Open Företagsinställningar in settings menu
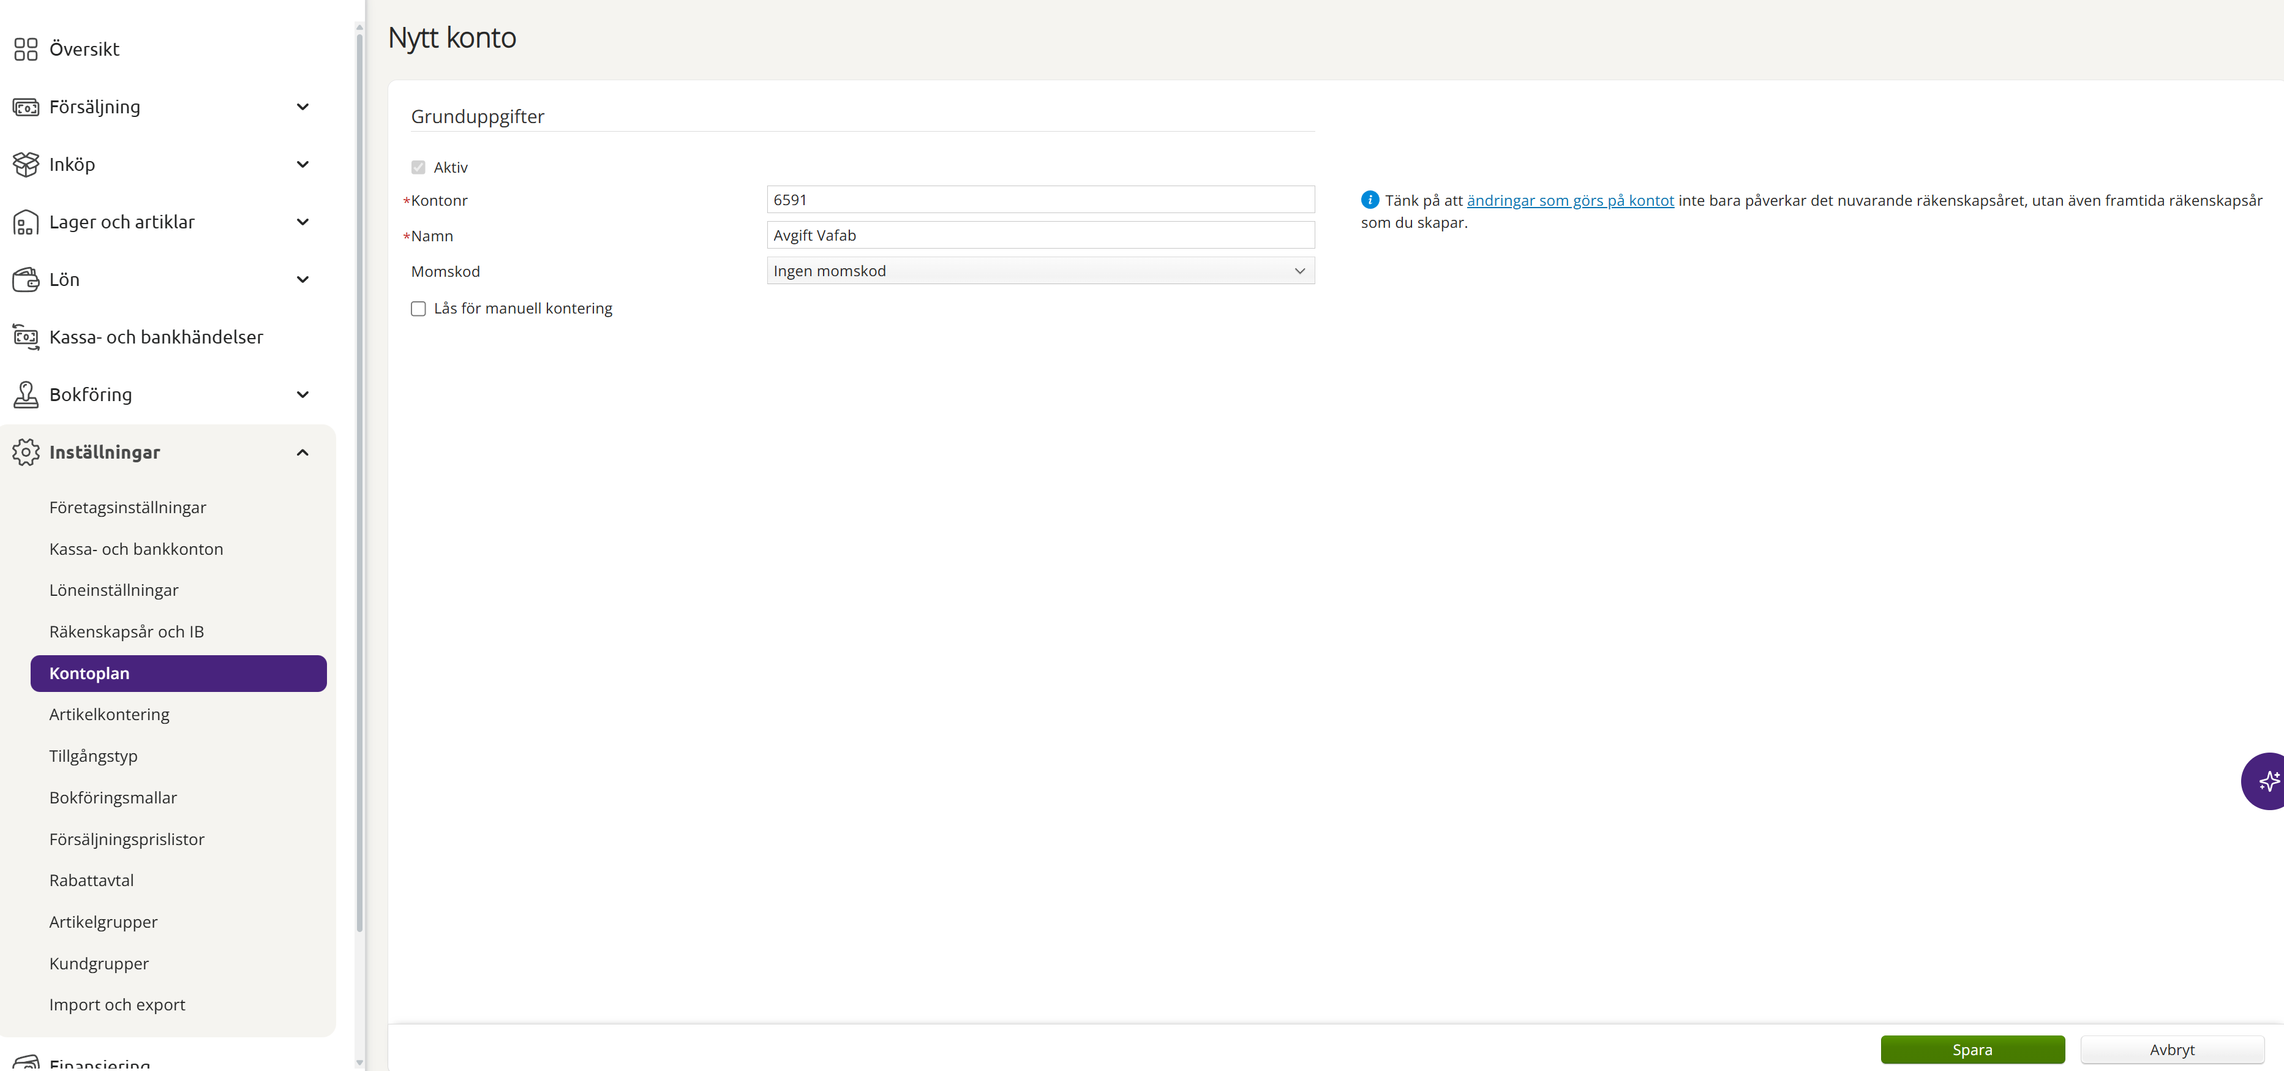The height and width of the screenshot is (1071, 2284). pyautogui.click(x=128, y=507)
